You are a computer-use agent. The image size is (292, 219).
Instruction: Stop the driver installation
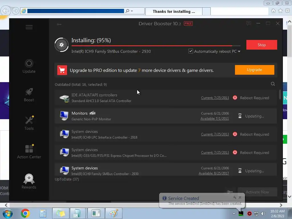tap(262, 45)
